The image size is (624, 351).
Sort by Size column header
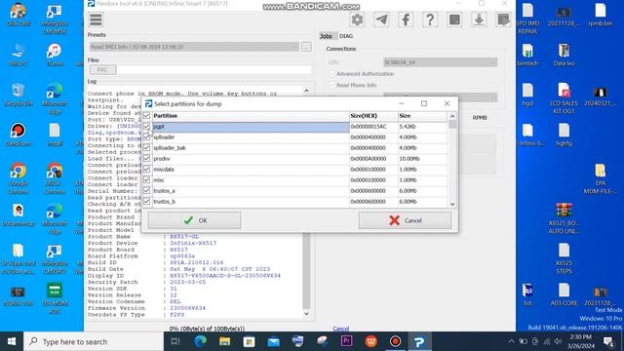click(x=422, y=116)
